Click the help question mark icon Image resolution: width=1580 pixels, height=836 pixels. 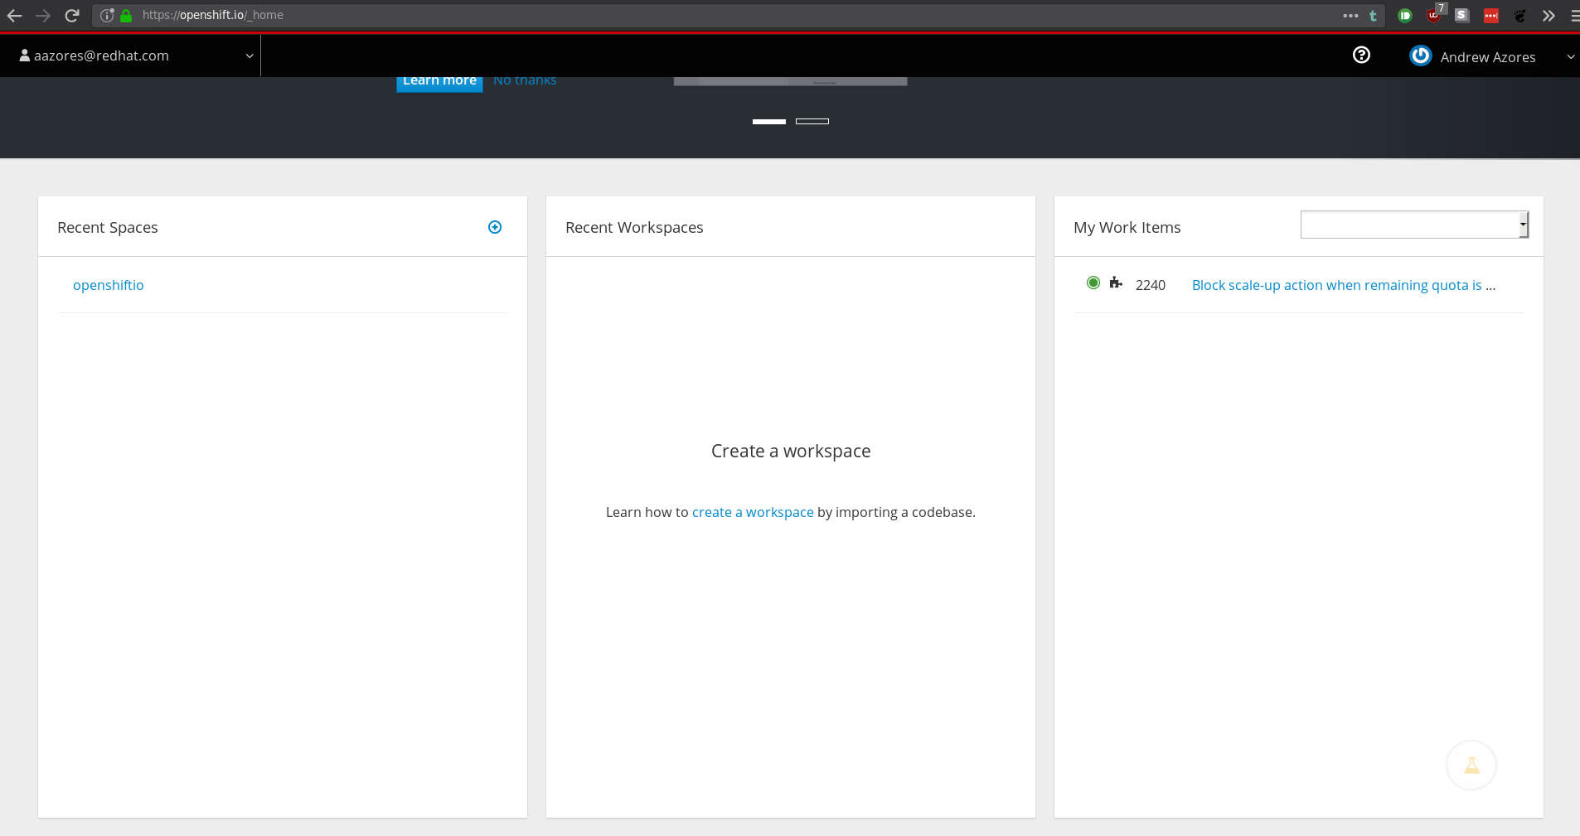[x=1361, y=55]
